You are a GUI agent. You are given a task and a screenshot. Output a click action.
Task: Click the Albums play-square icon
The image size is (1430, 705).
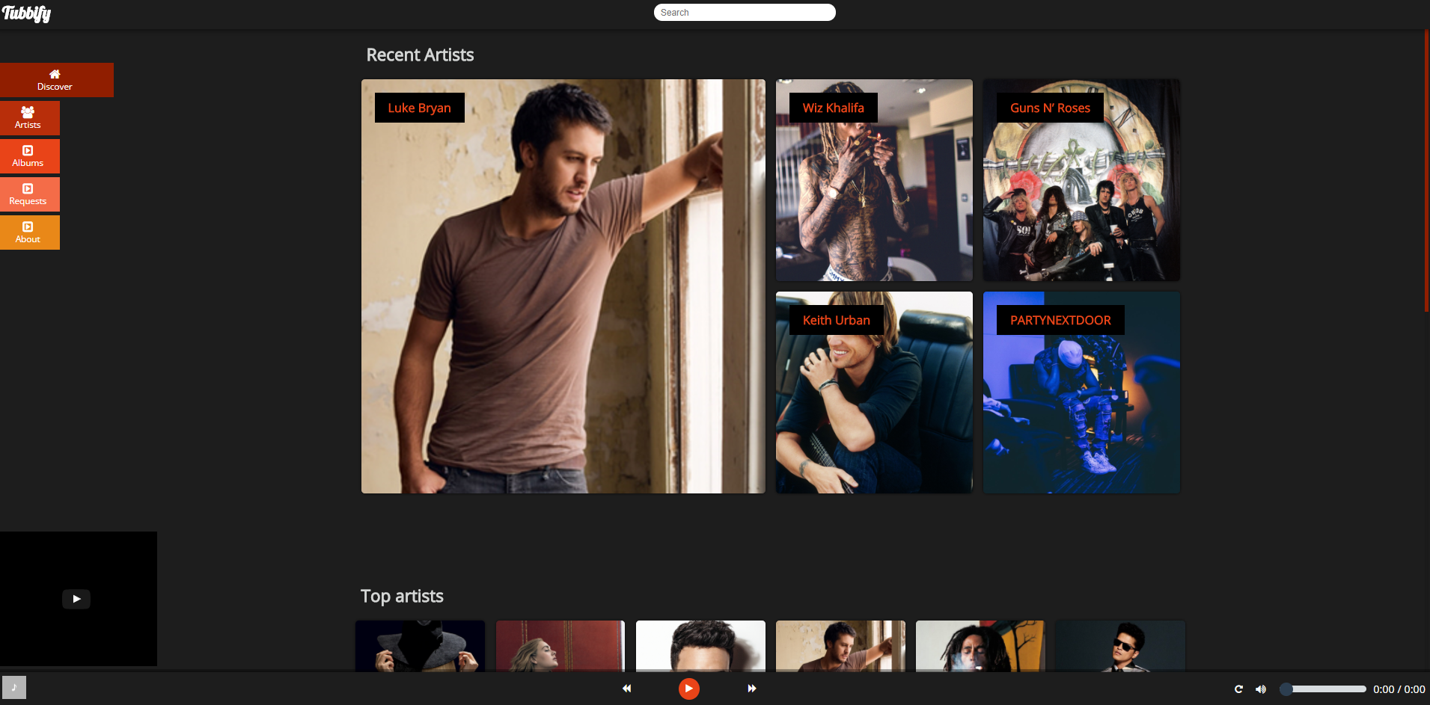coord(28,150)
